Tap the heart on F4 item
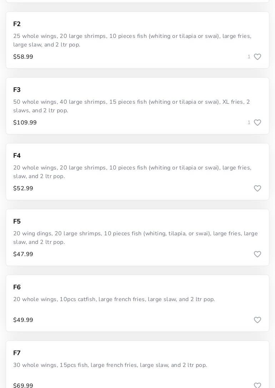Image resolution: width=275 pixels, height=388 pixels. 257,188
